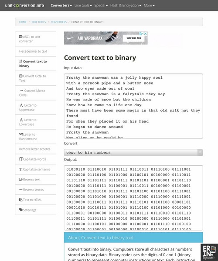This screenshot has width=218, height=261.
Task: Click the Reverse words arrow icon
Action: pyautogui.click(x=20, y=190)
